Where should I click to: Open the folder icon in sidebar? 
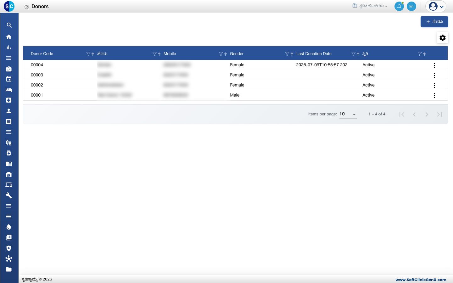(9, 269)
